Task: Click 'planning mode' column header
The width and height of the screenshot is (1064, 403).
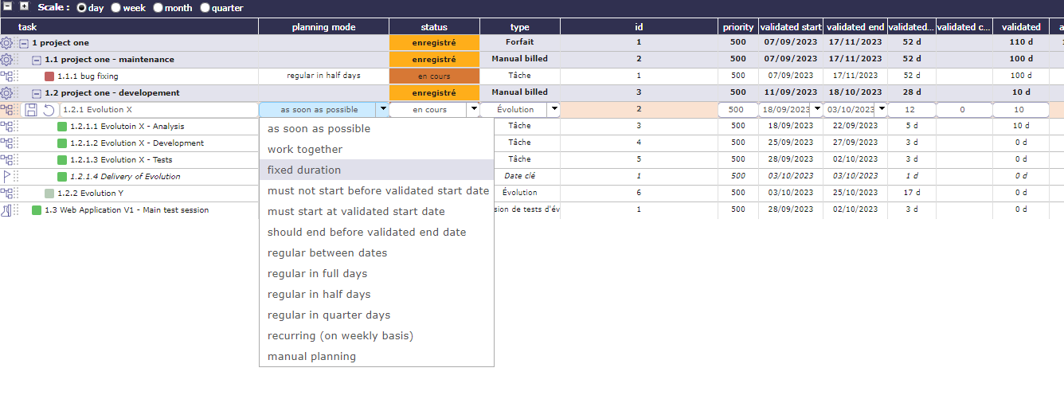Action: pyautogui.click(x=324, y=27)
